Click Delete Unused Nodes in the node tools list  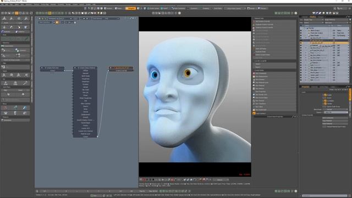(274, 55)
